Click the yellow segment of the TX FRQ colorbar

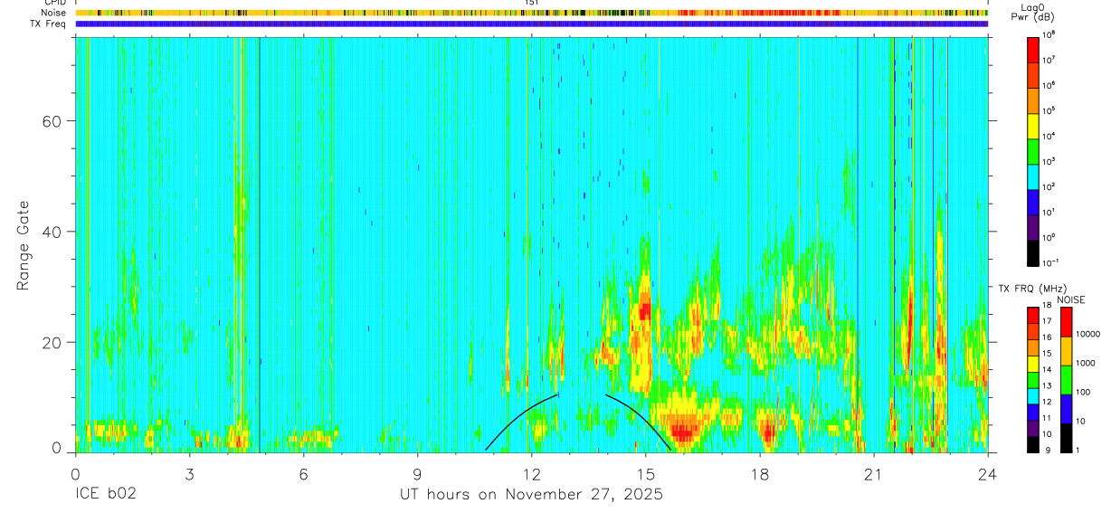pyautogui.click(x=1033, y=364)
